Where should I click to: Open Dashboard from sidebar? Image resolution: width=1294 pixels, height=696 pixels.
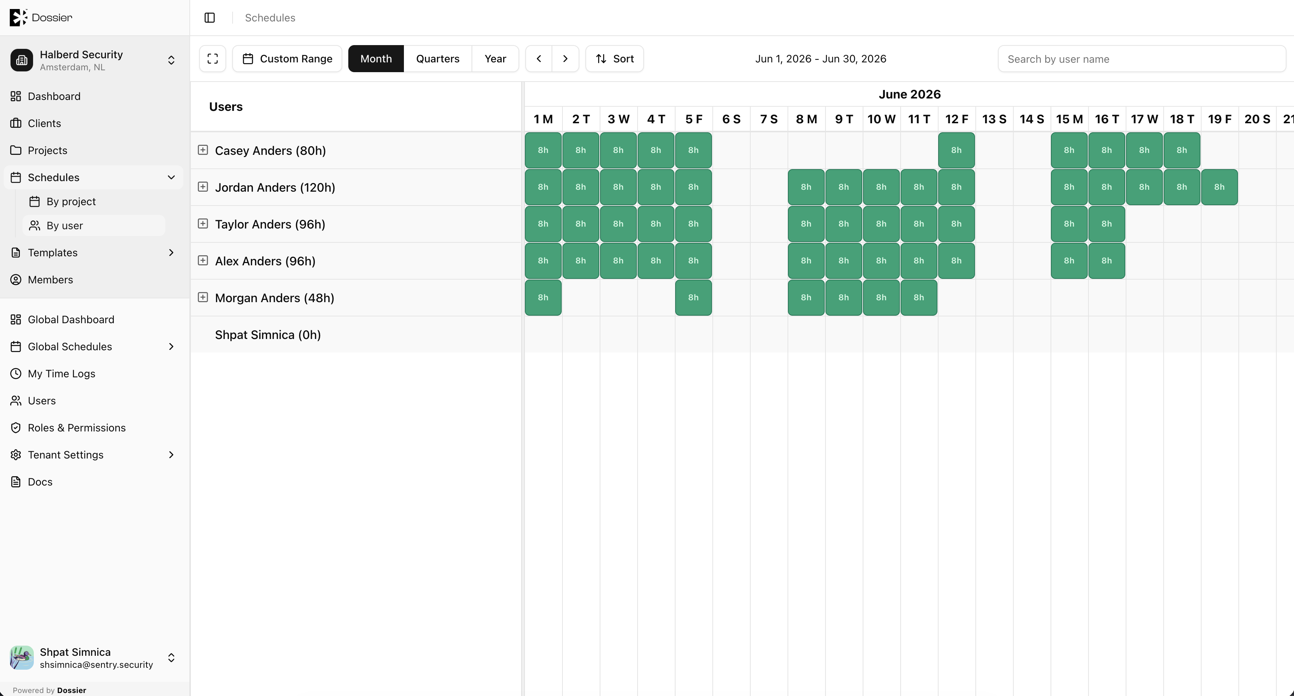coord(94,96)
